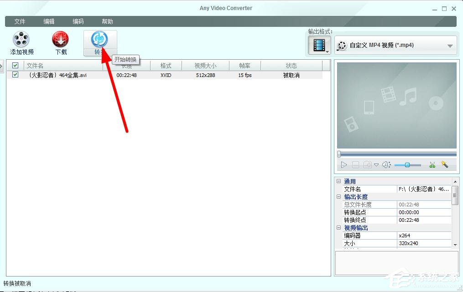463x292 pixels.
Task: Take a snapshot with the camera icon
Action: coord(368,164)
